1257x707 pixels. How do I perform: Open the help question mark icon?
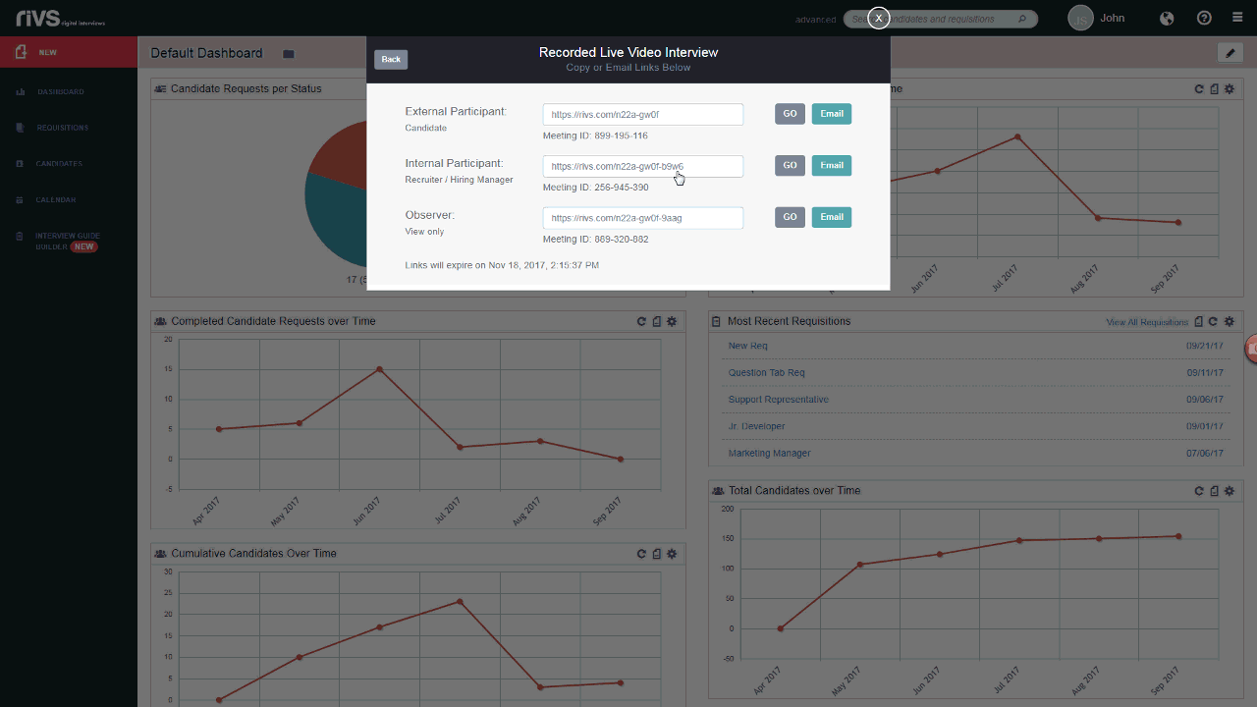pyautogui.click(x=1204, y=18)
